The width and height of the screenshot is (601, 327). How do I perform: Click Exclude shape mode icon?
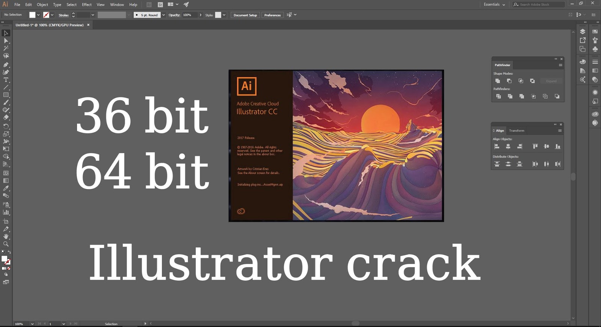(532, 81)
